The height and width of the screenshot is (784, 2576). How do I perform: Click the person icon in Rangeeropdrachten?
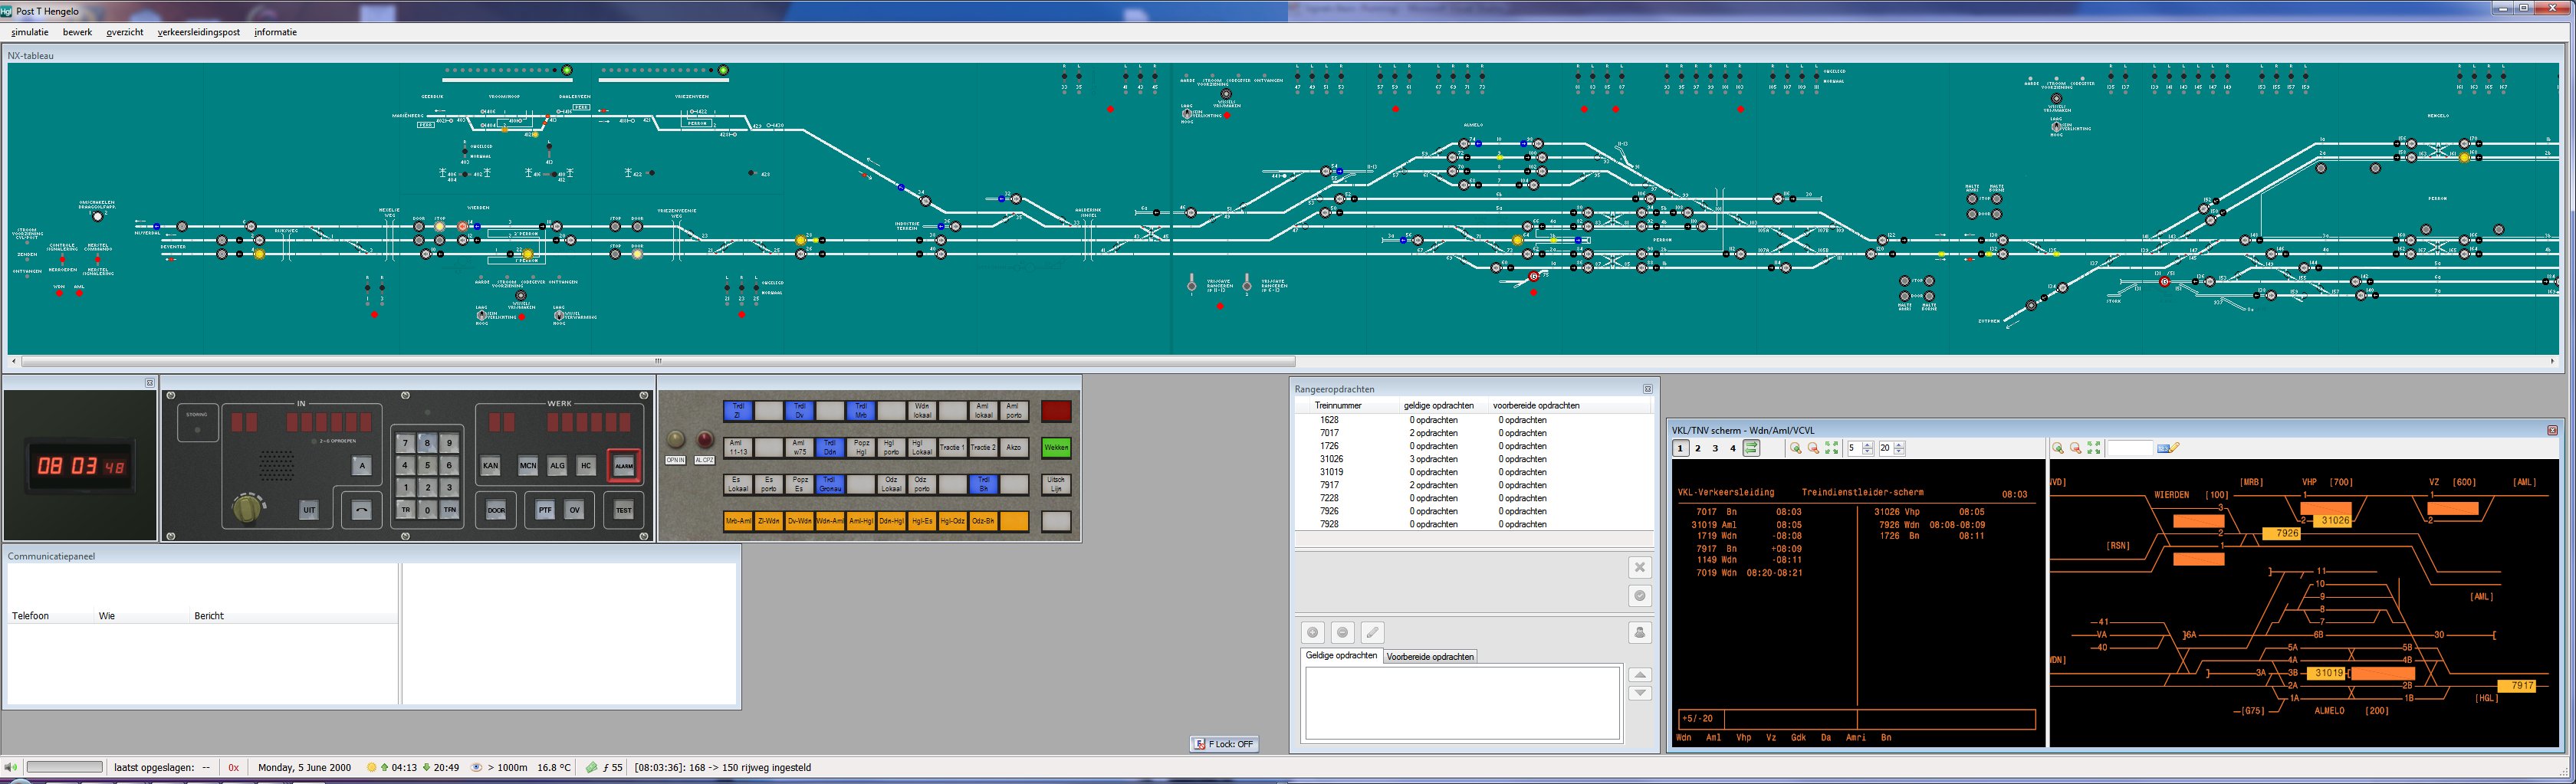[x=1639, y=632]
